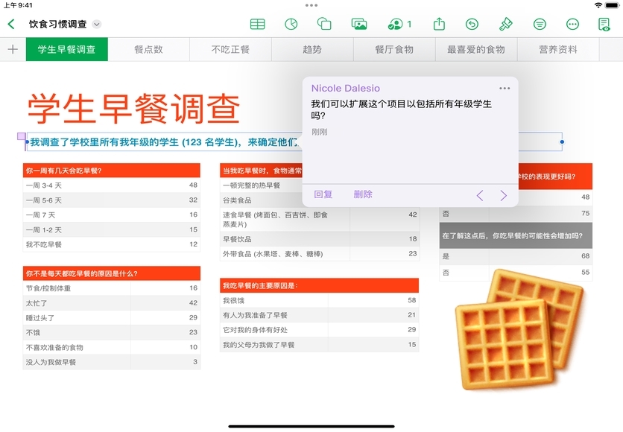Tap 回复 to reply to the comment
623x432 pixels.
point(323,194)
